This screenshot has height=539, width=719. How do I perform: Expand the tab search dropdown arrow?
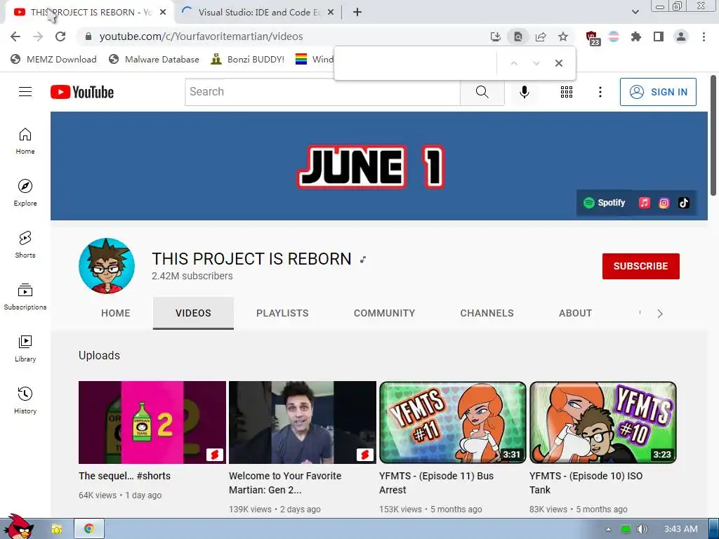pos(635,12)
